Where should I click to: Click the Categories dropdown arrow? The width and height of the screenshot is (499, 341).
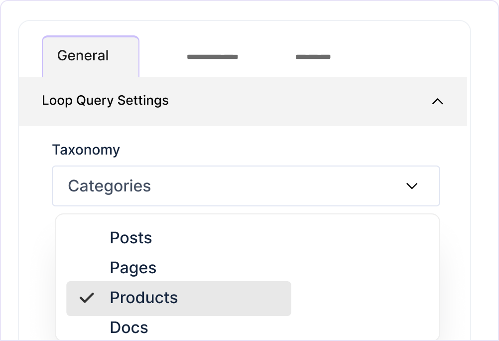[412, 186]
